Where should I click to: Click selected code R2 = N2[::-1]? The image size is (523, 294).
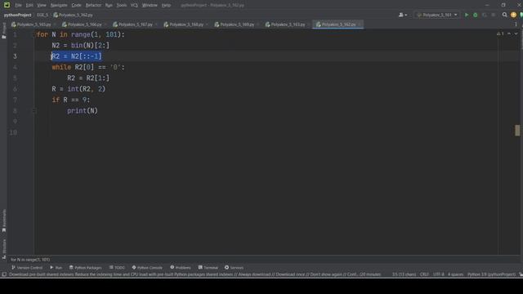(76, 56)
